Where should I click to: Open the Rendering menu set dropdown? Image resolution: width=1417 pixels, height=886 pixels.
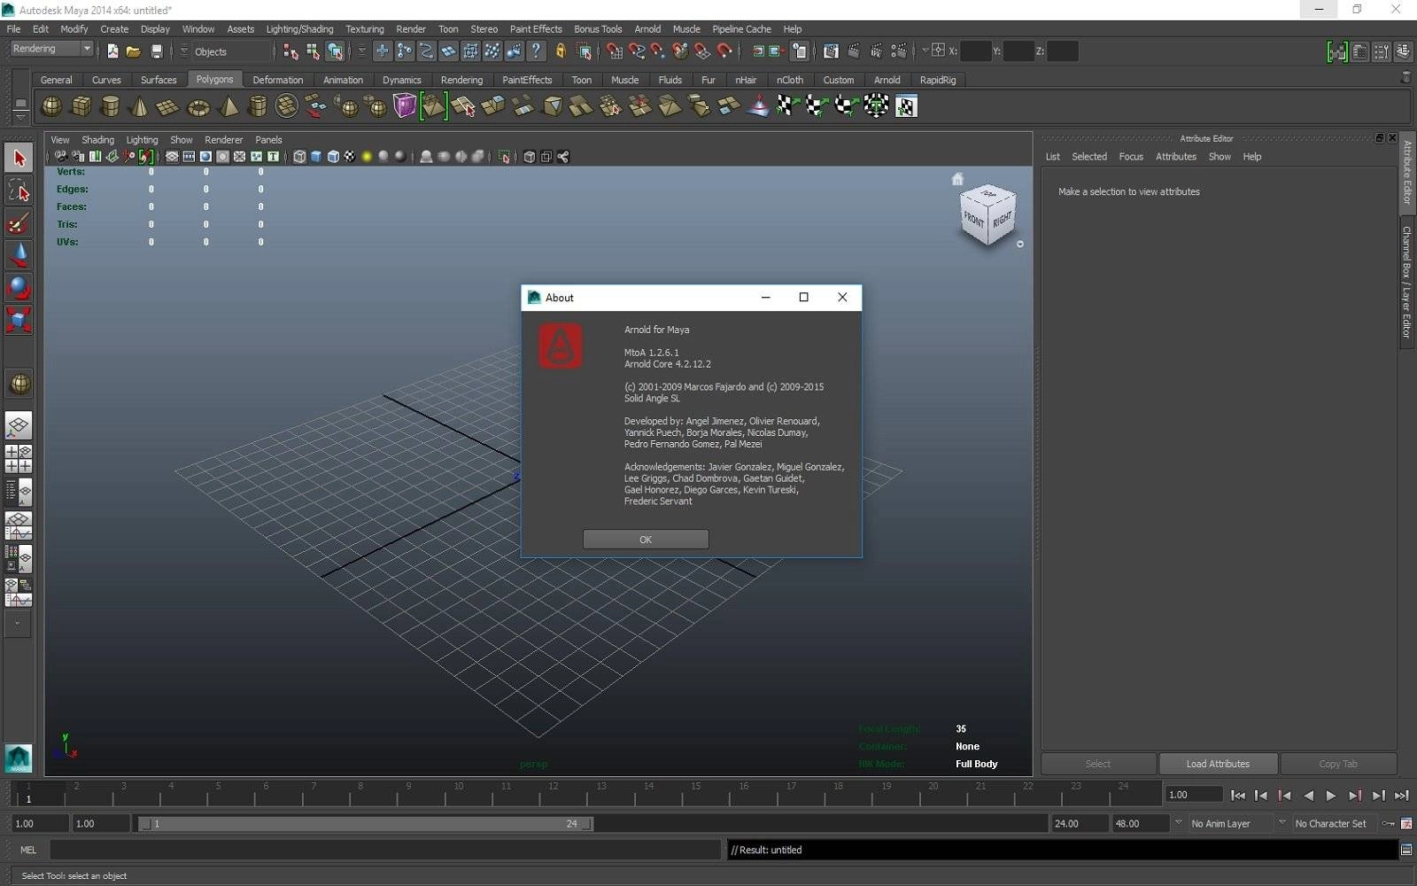click(x=51, y=49)
